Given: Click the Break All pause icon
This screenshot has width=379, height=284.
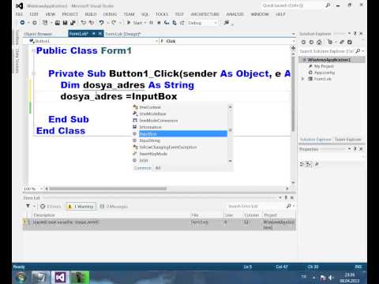Looking at the screenshot, I should [151, 23].
